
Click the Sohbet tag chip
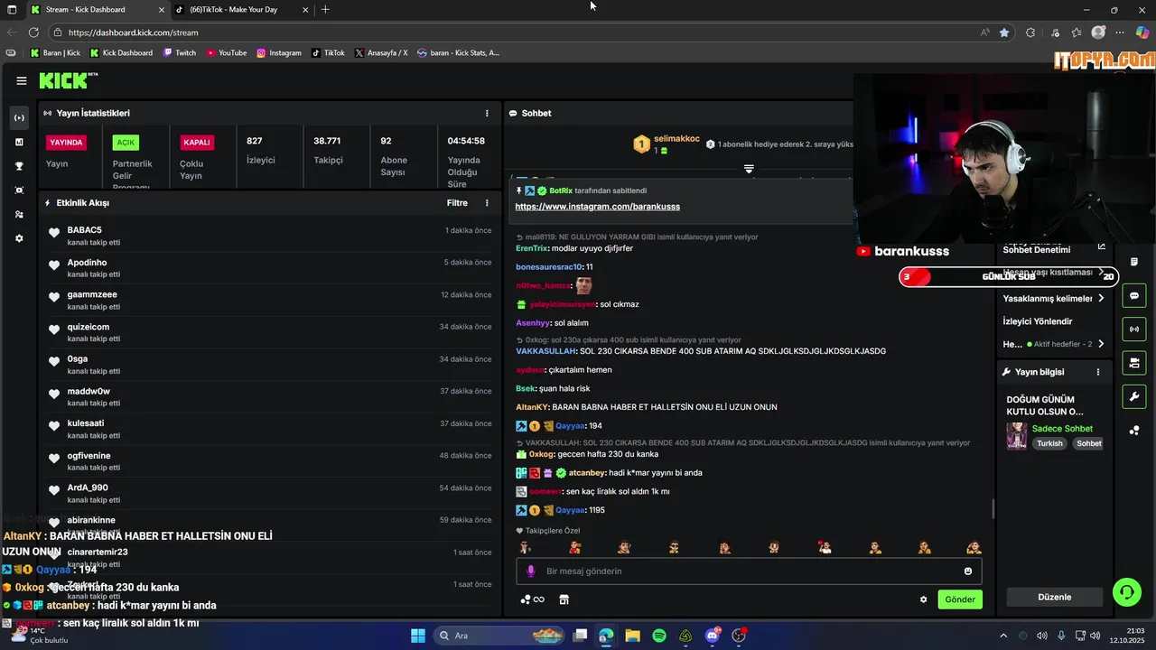click(1089, 443)
